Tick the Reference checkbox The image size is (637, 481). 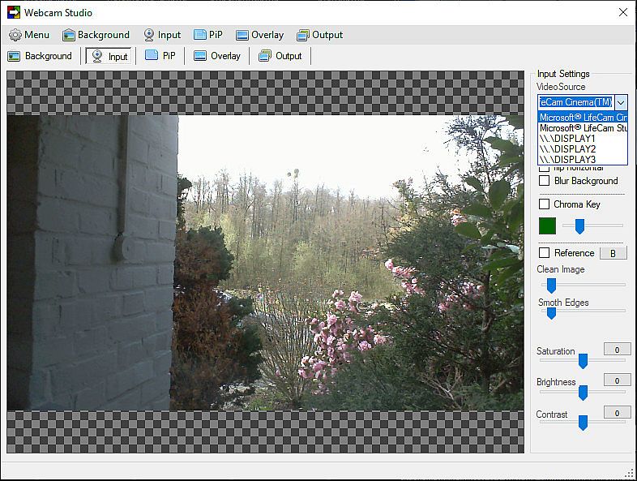[544, 252]
